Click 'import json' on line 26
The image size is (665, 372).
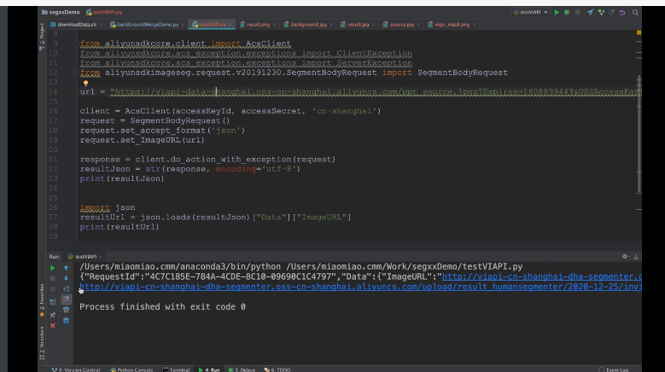click(x=108, y=207)
